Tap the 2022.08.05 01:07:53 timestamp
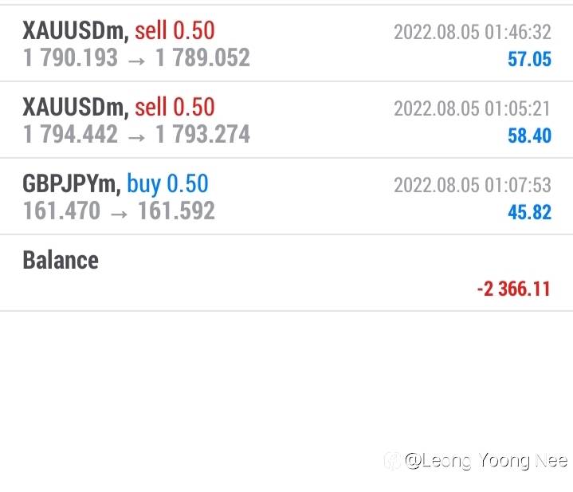This screenshot has height=492, width=573. [472, 186]
